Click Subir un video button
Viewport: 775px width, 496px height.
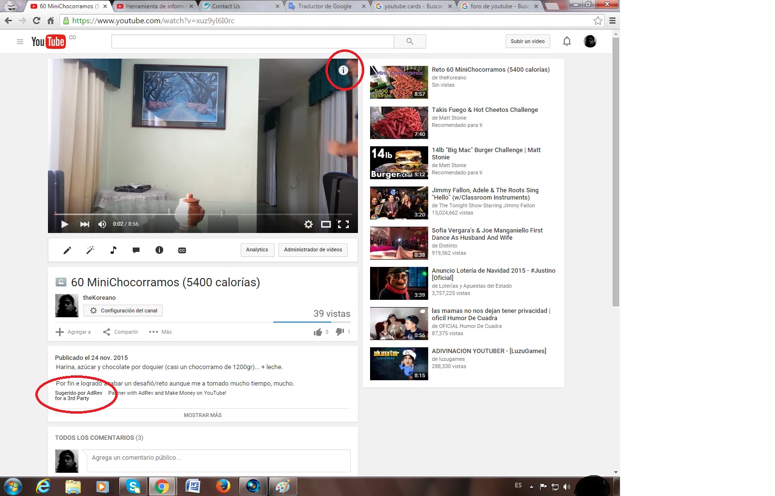pyautogui.click(x=527, y=41)
